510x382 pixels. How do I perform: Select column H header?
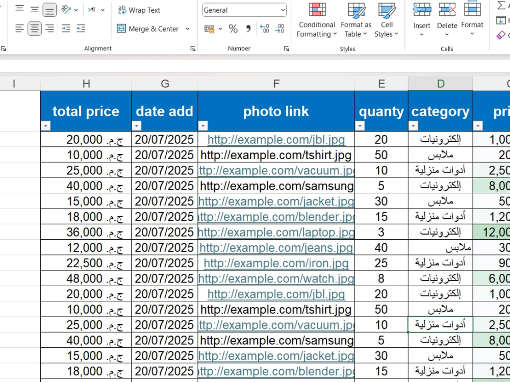coord(86,84)
